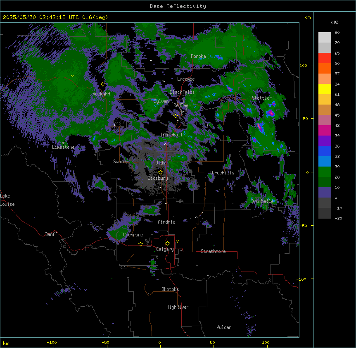Click the Lake Louise label

tap(7, 200)
